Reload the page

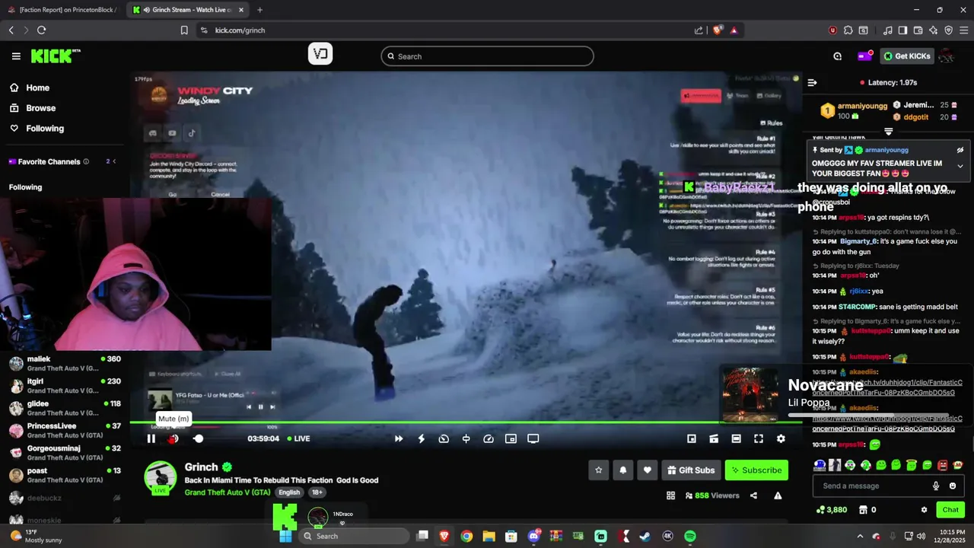42,30
